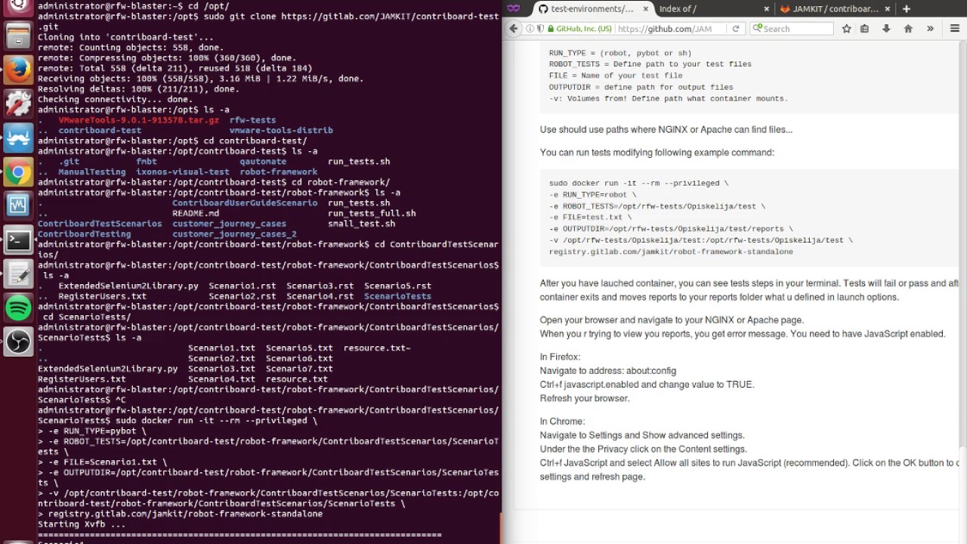Show bookmarks list icon in Firefox toolbar
The image size is (967, 544).
(864, 29)
